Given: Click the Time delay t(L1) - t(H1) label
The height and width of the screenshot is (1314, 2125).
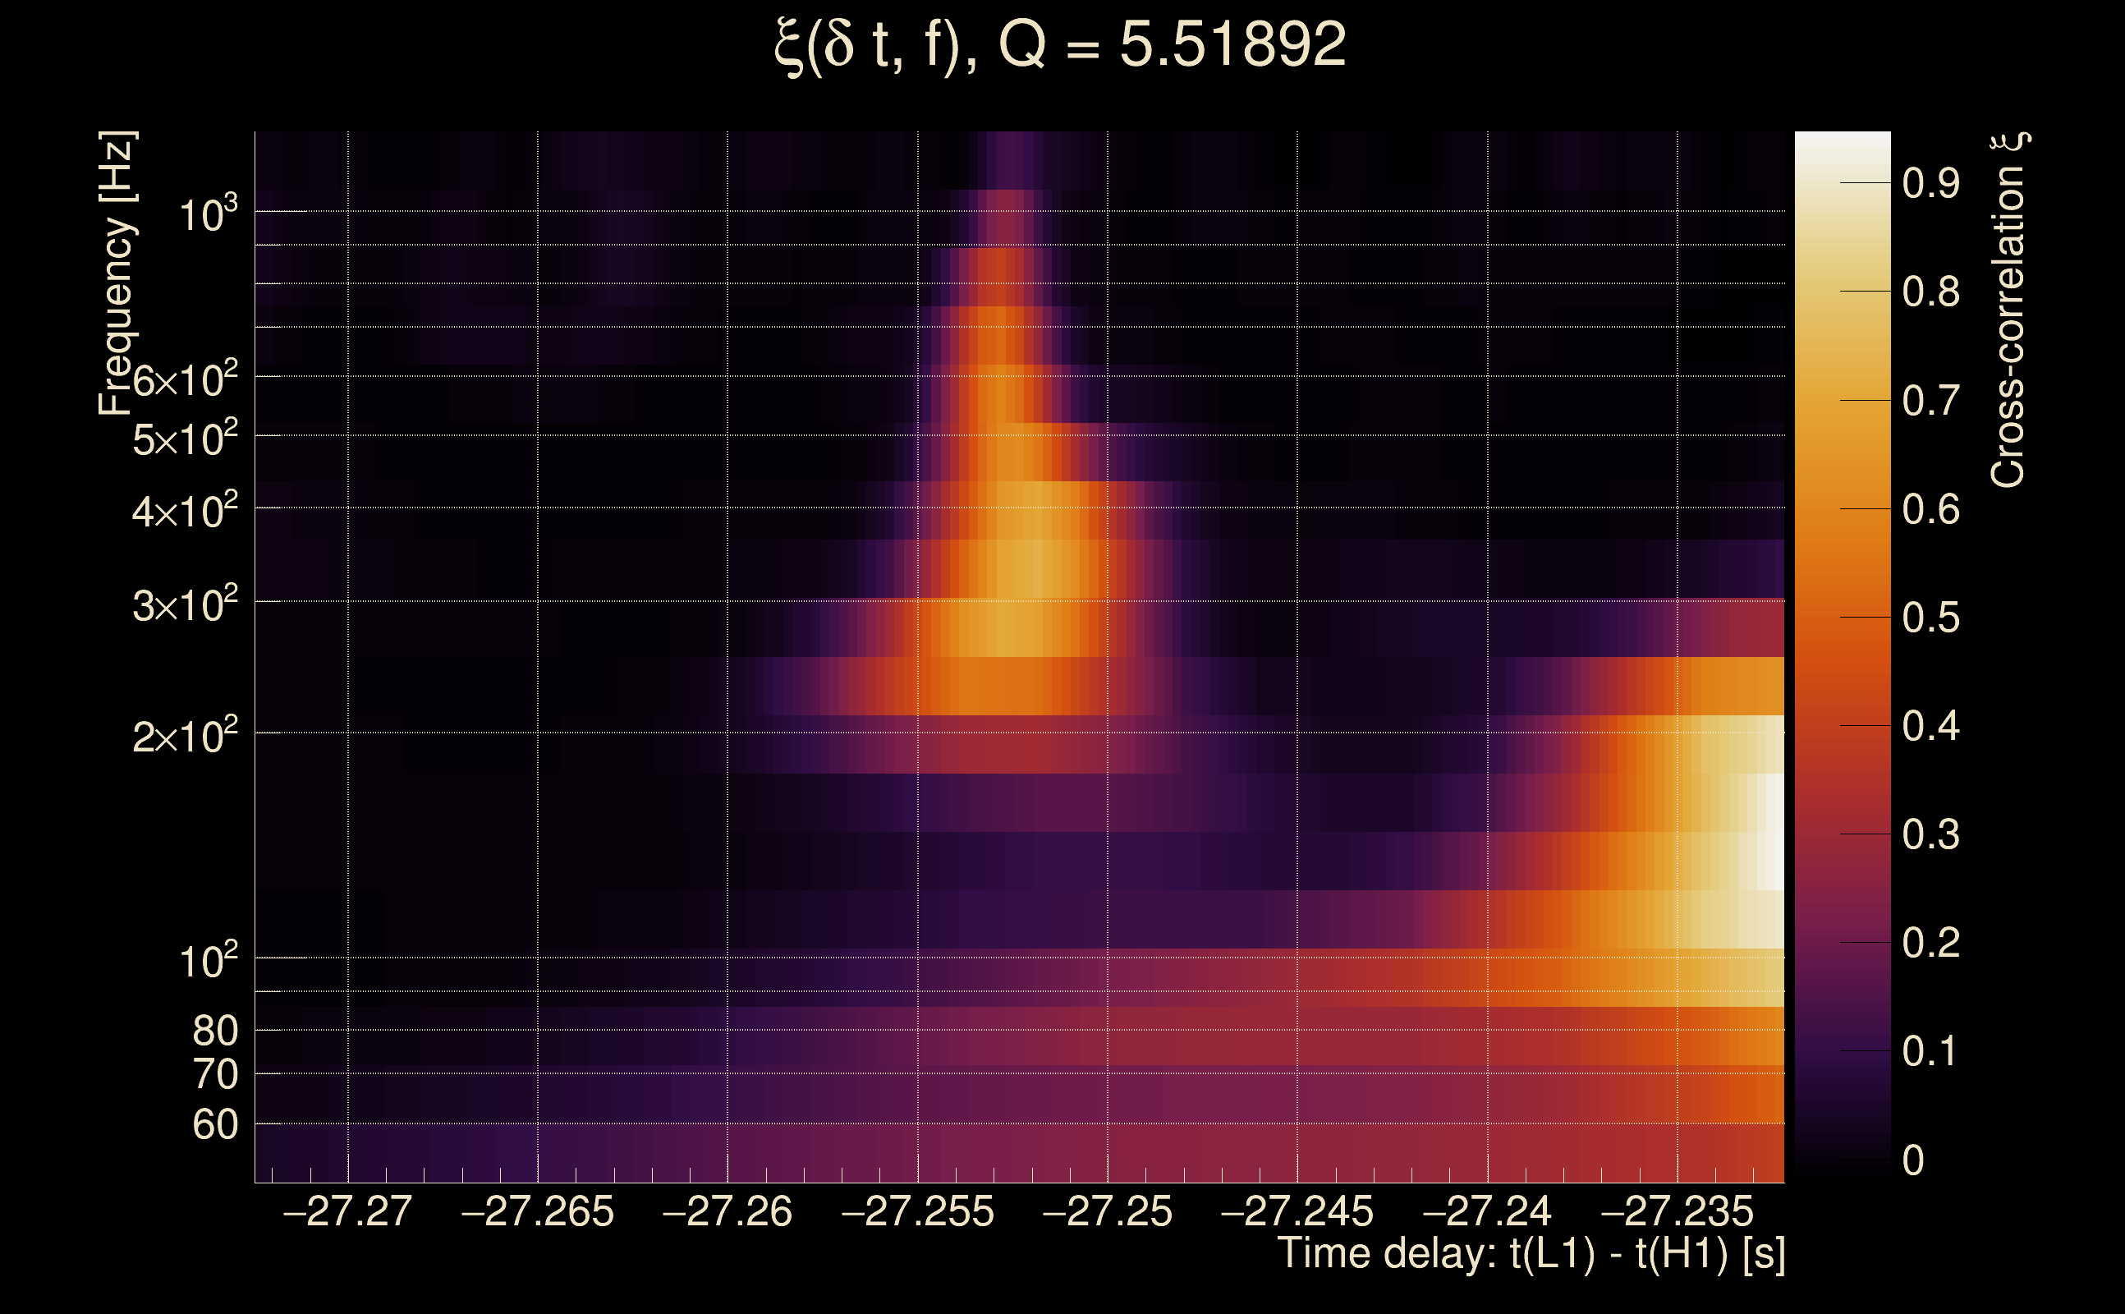Looking at the screenshot, I should (1531, 1254).
